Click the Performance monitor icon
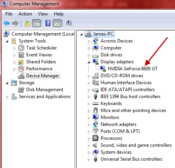 (x=21, y=69)
